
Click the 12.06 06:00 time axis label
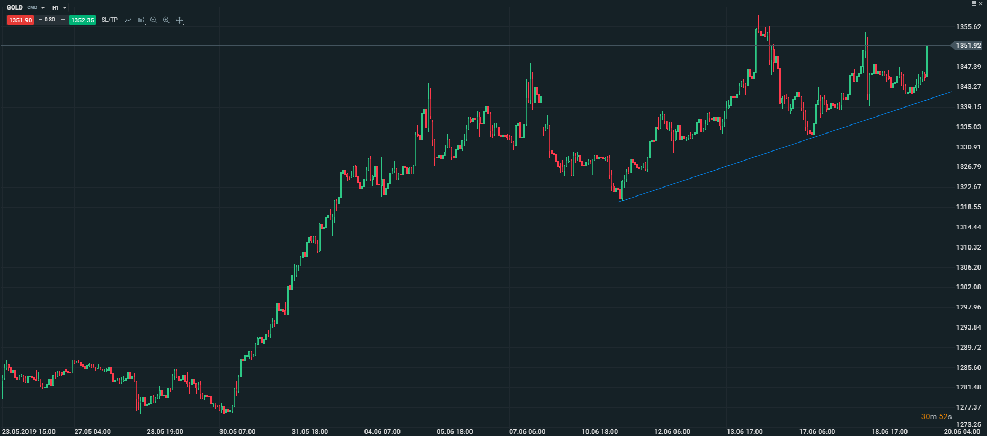tap(672, 432)
